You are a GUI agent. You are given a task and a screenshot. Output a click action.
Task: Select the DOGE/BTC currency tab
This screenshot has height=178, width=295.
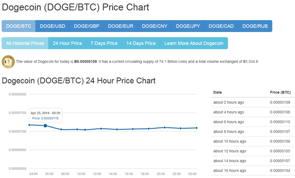[19, 26]
